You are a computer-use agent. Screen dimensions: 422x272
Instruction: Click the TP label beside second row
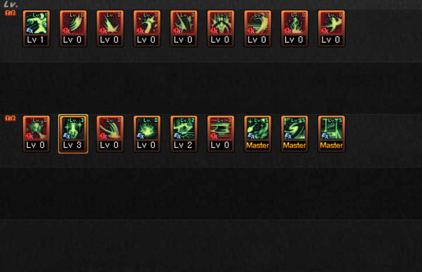(10, 118)
